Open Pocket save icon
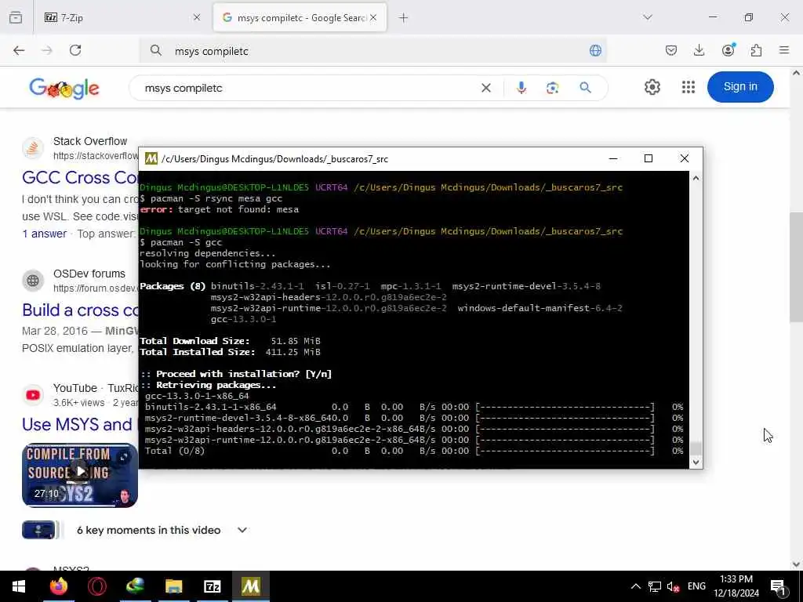 coord(671,50)
